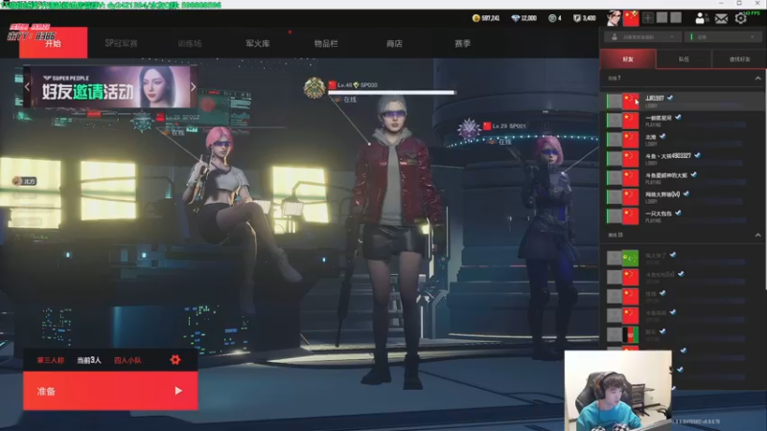Toggle 四人小队 squad mode
Screen dimensions: 767x431
tap(128, 360)
